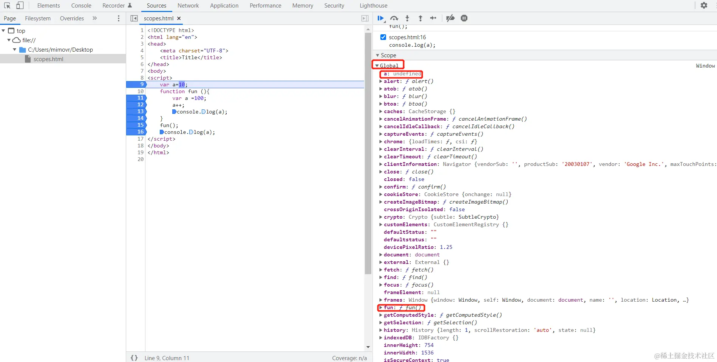Select scopes.html in the file tree
The image size is (717, 362).
tap(48, 59)
